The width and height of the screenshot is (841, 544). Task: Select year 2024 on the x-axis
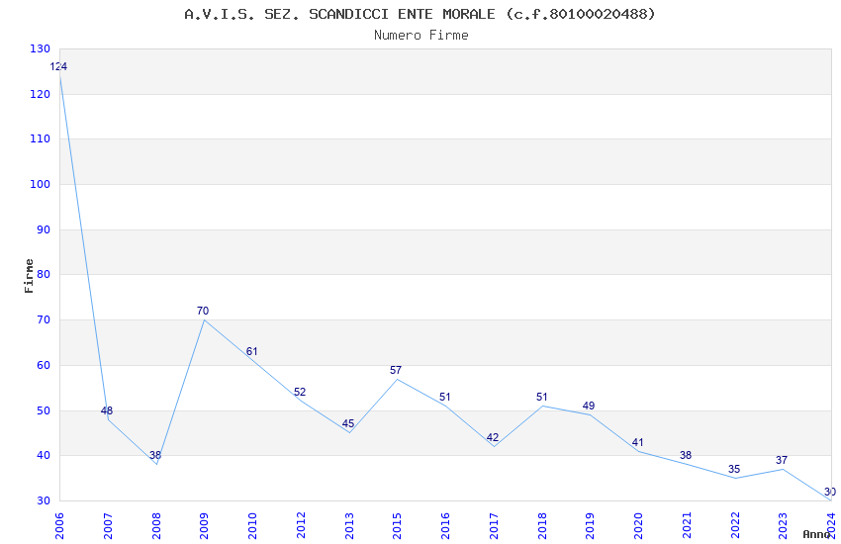[832, 525]
